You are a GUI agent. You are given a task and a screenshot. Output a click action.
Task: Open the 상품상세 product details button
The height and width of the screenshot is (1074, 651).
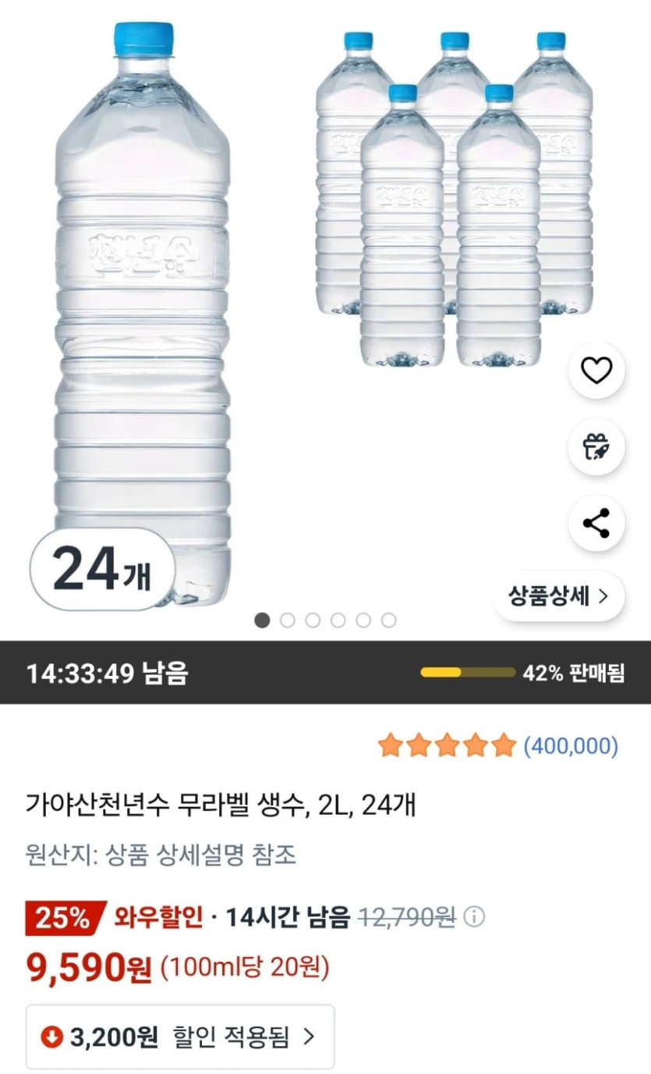tap(558, 597)
